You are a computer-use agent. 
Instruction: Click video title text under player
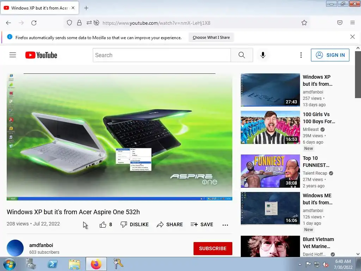pos(73,212)
